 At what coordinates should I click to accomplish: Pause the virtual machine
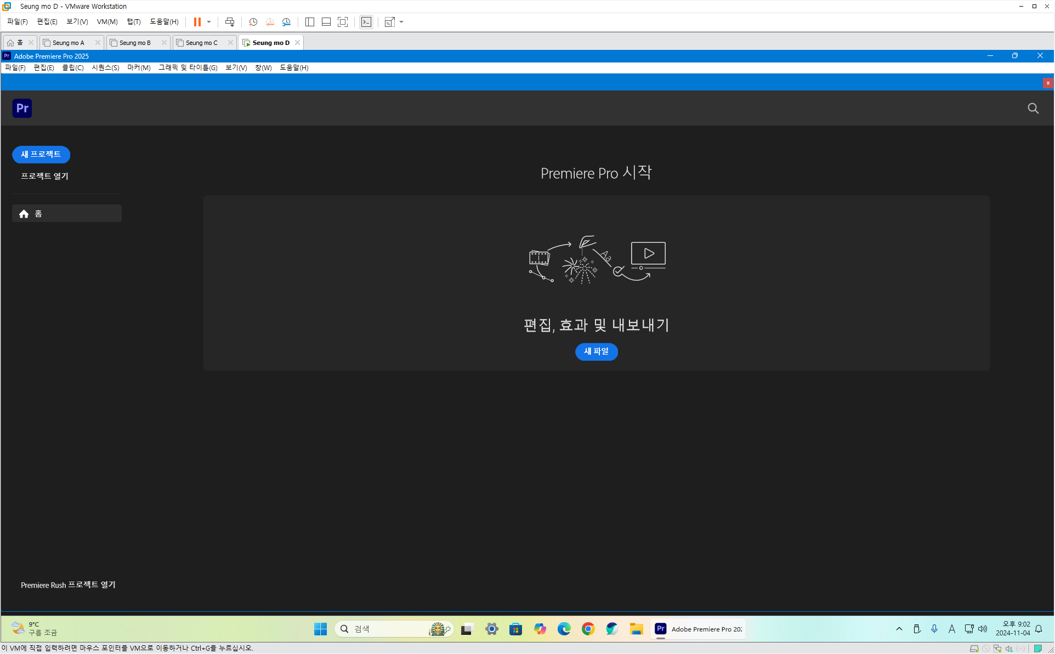coord(197,22)
